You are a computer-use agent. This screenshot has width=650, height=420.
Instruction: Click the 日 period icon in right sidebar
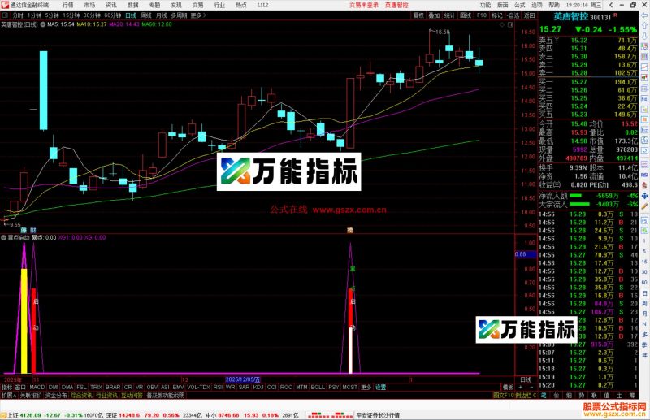click(644, 293)
